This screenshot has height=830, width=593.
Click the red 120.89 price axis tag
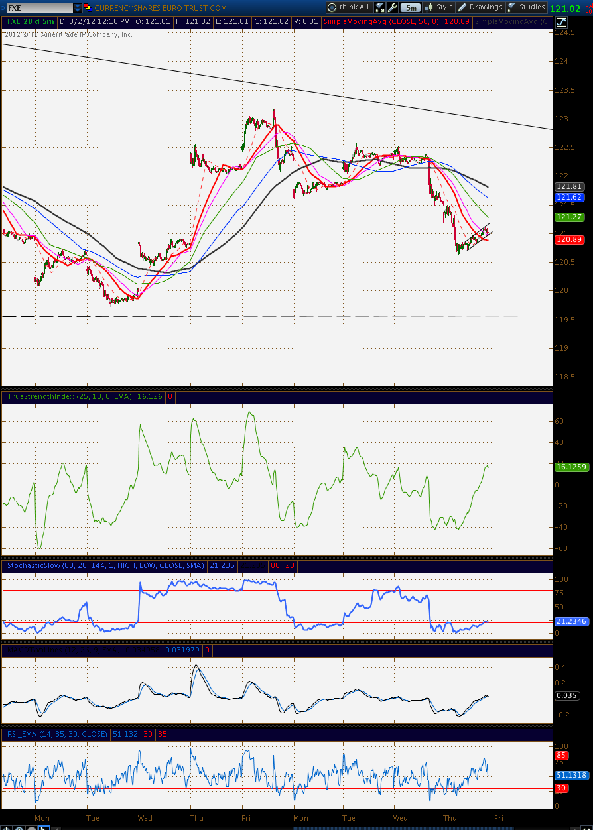(x=570, y=239)
